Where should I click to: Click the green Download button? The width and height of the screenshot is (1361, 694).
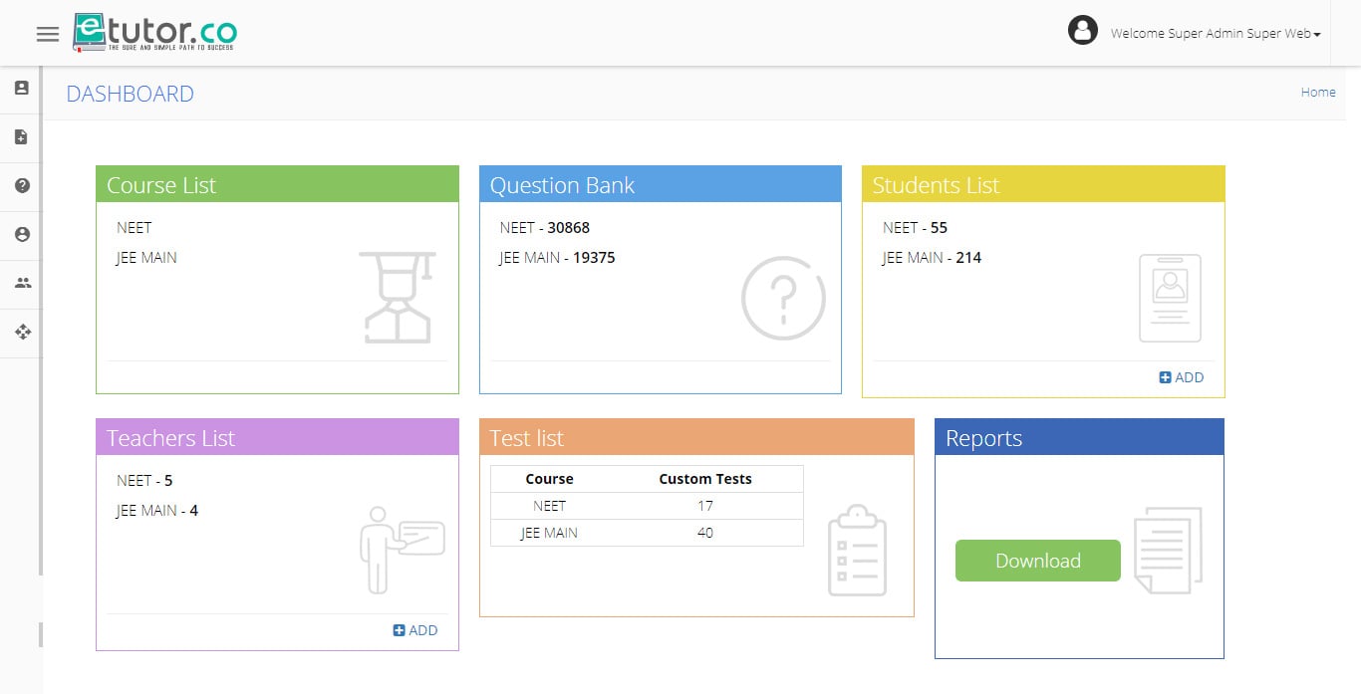pos(1037,561)
